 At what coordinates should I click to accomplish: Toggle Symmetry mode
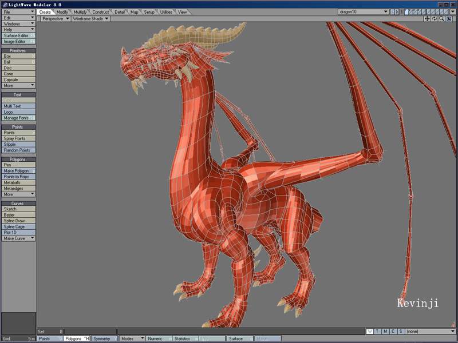pyautogui.click(x=104, y=338)
